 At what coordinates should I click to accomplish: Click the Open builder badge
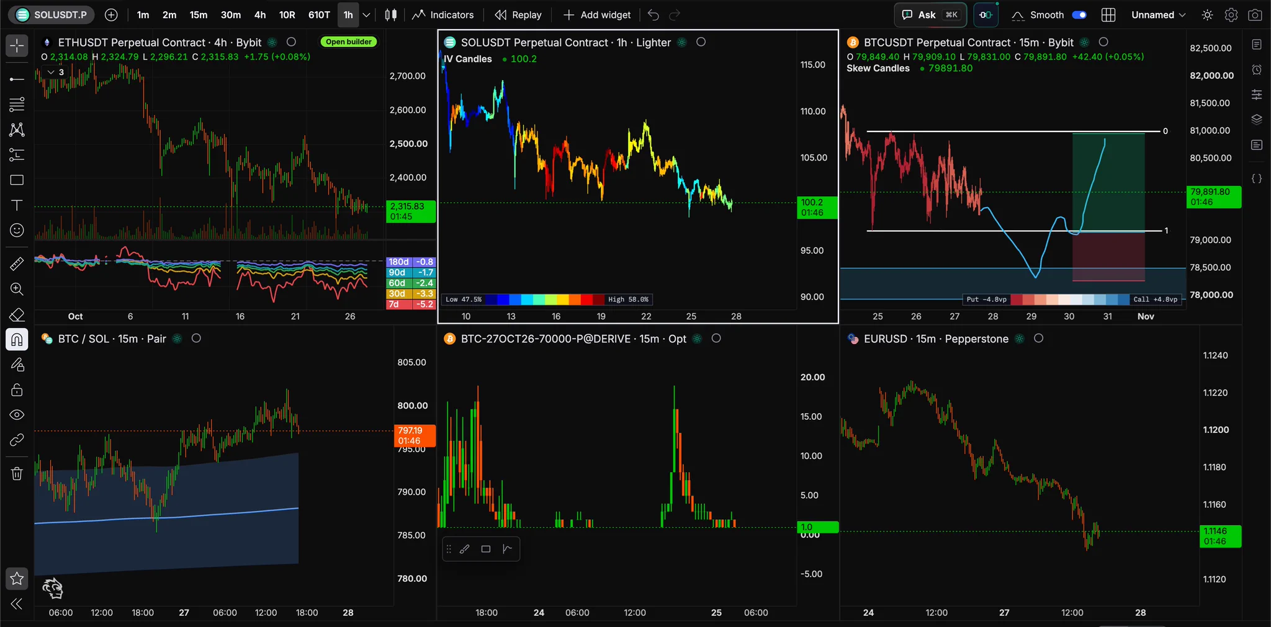pyautogui.click(x=349, y=42)
